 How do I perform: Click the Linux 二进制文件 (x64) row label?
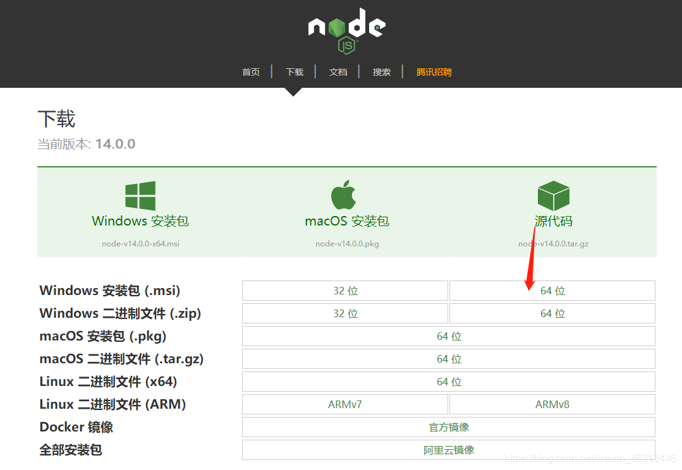(x=108, y=382)
